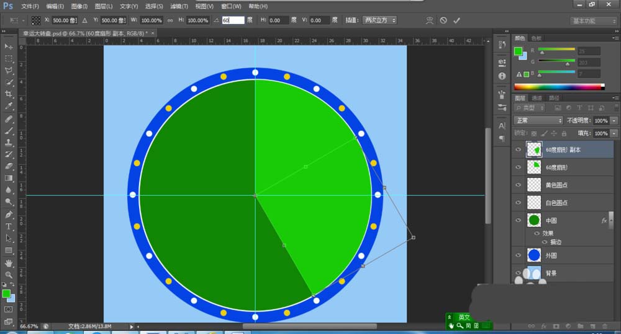The width and height of the screenshot is (621, 334).
Task: Toggle relative positioning for reference point
Action: pos(84,20)
